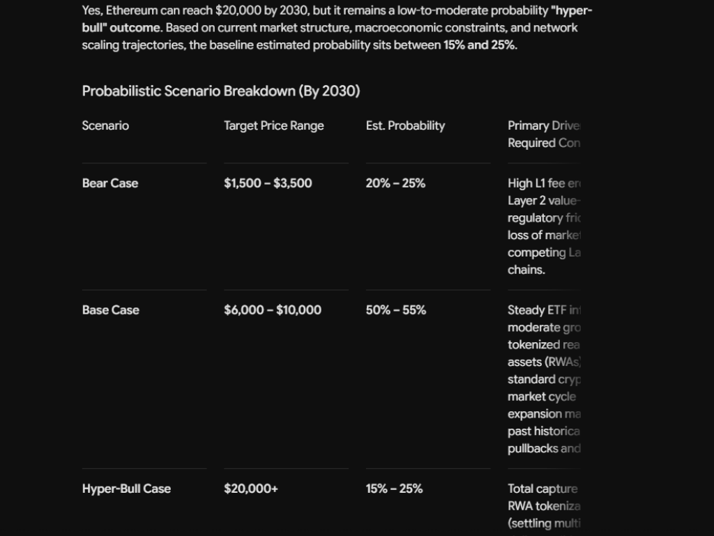Select the '$1,500 – $3,500' price cell

[x=268, y=183]
